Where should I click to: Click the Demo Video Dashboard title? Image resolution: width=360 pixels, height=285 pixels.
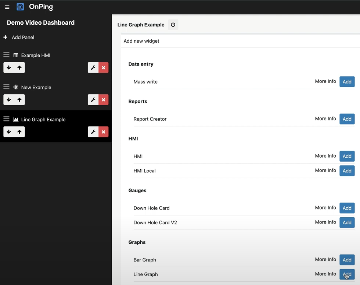[x=41, y=22]
